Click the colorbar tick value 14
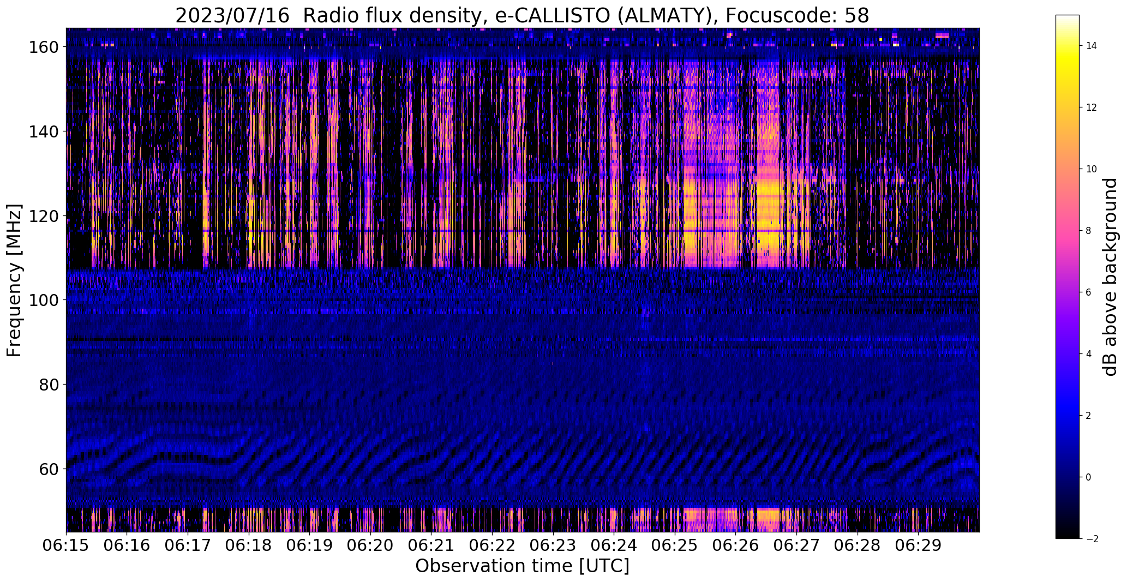This screenshot has height=582, width=1127. (1092, 46)
